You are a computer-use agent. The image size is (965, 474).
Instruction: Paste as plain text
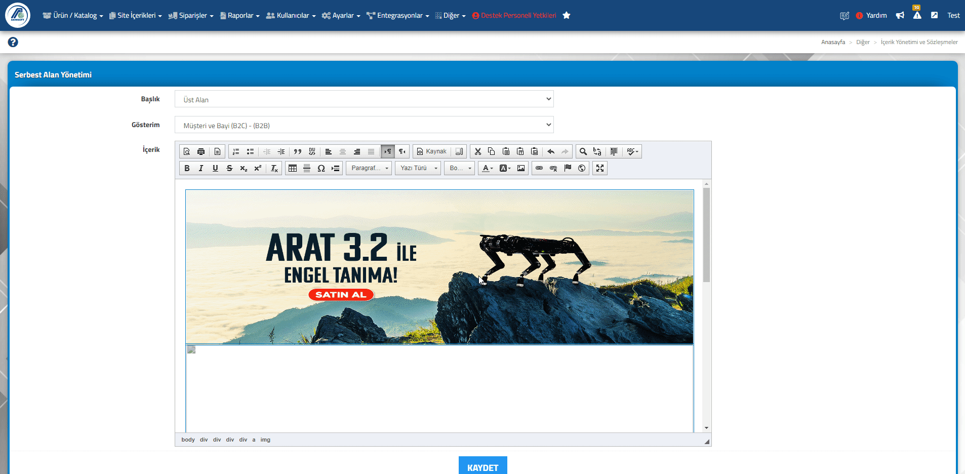[520, 151]
